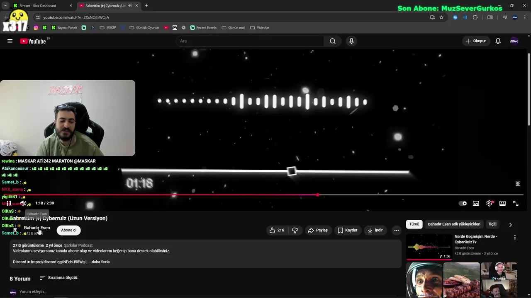Open the Recent Events bookmark
Image resolution: width=531 pixels, height=298 pixels.
coord(203,28)
